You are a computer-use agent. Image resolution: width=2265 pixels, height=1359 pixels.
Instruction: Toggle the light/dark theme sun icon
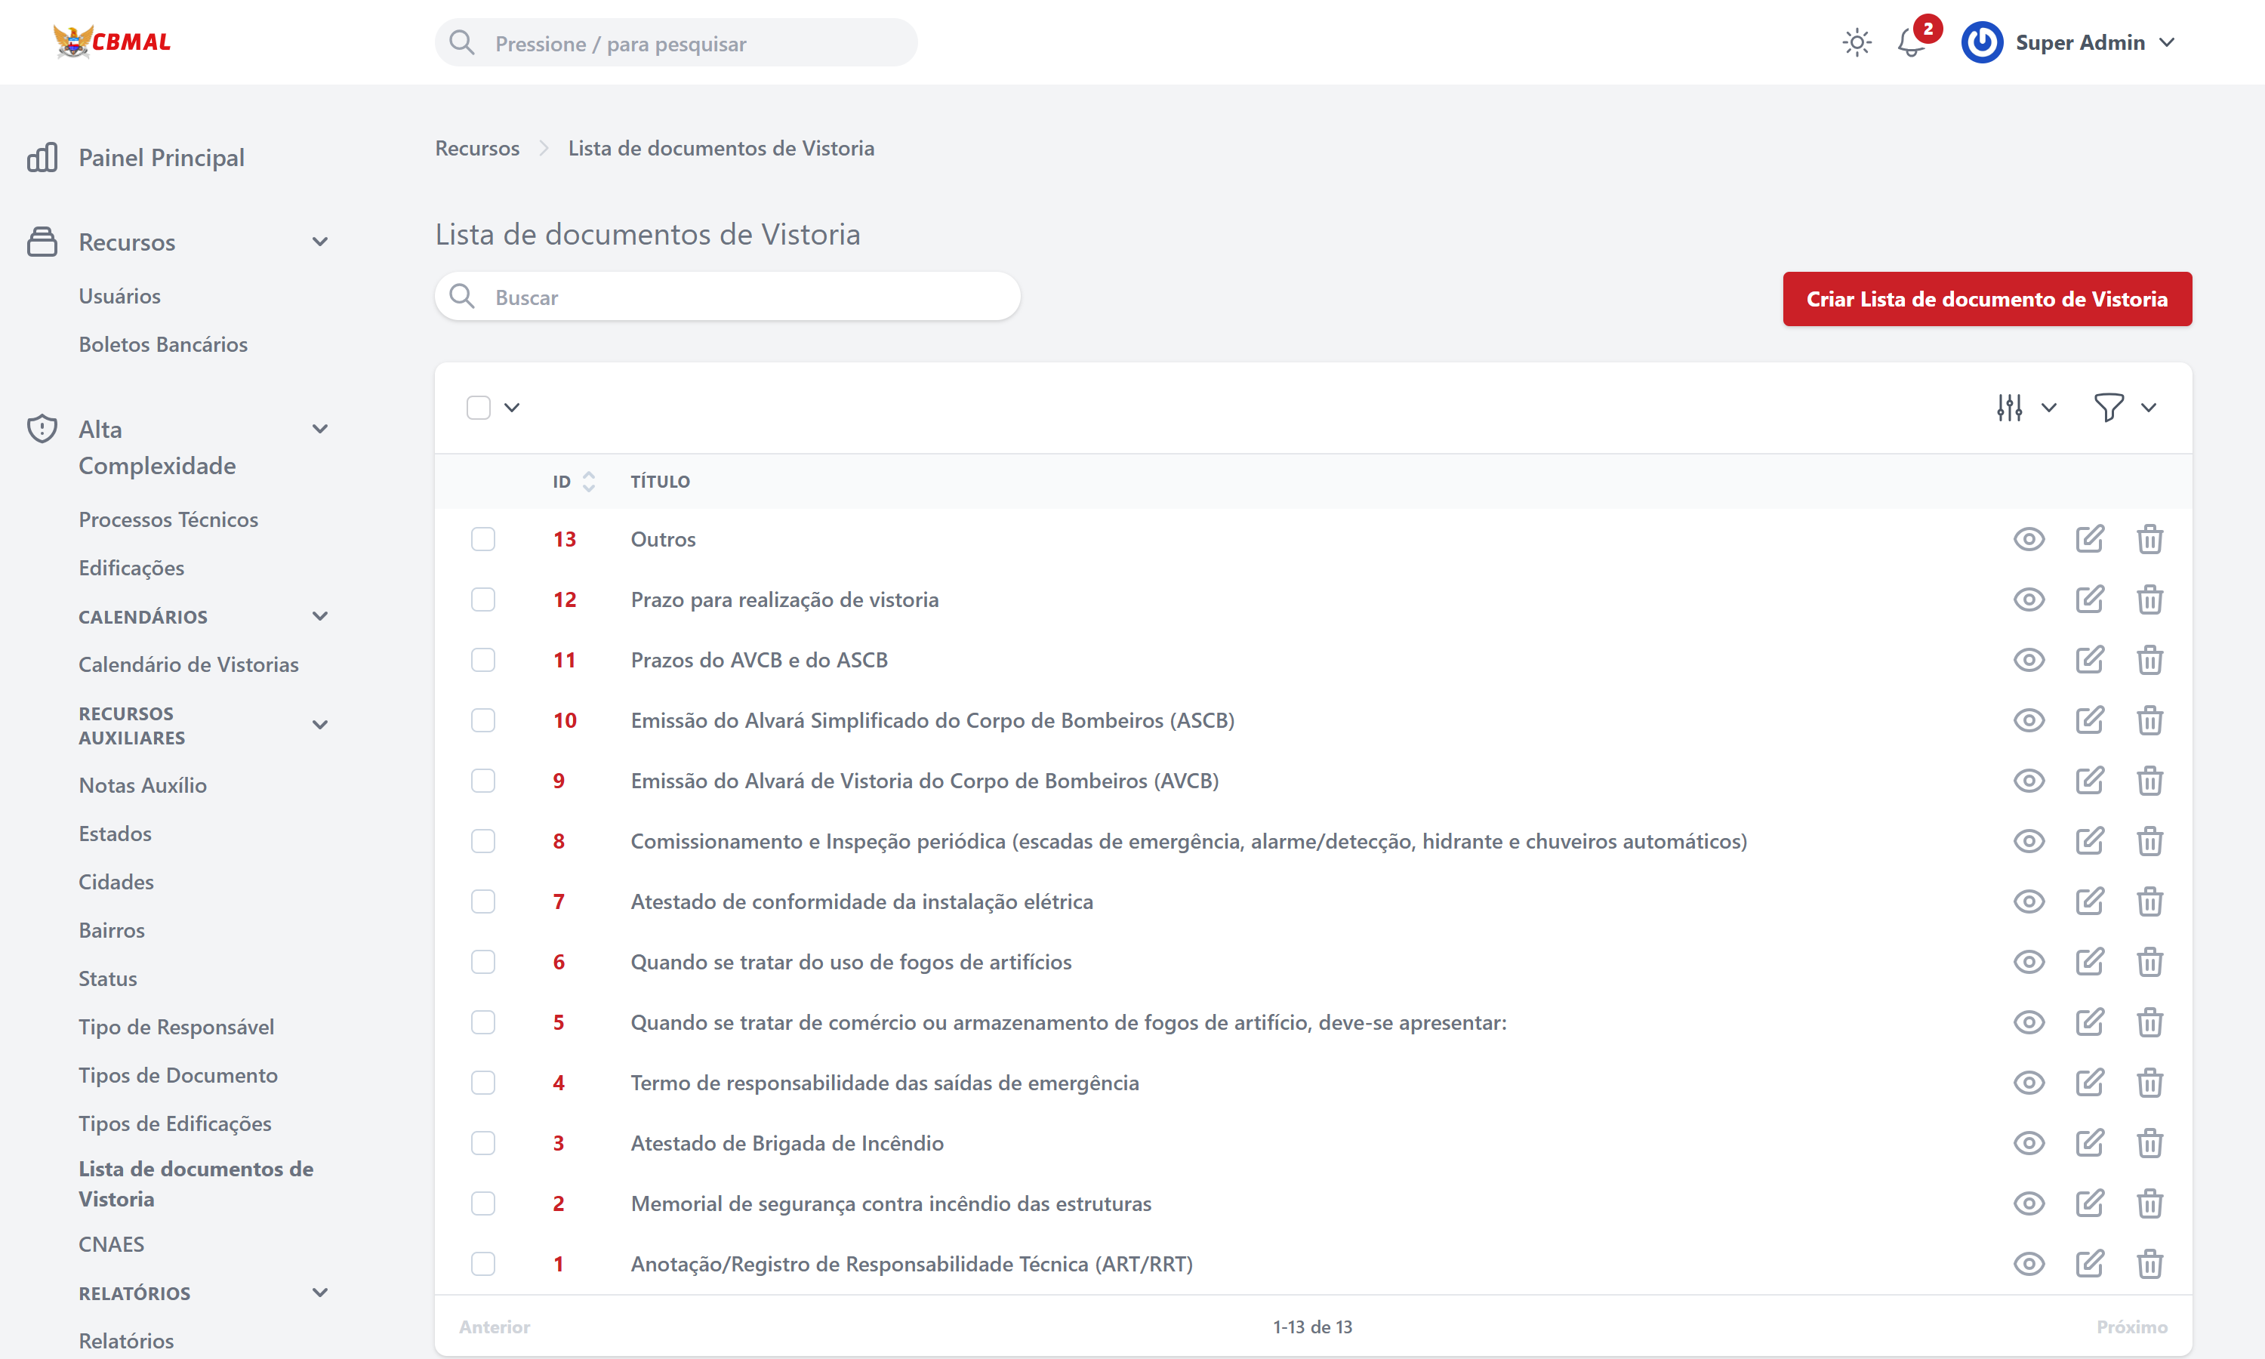(1857, 43)
